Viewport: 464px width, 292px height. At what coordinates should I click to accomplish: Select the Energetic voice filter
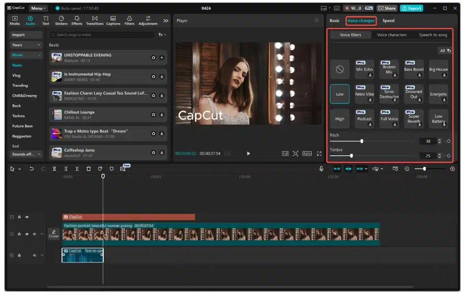pyautogui.click(x=438, y=94)
